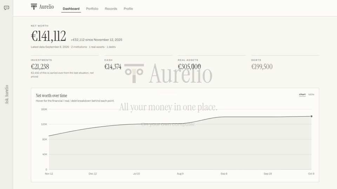Click the 160K y-axis label
Viewport: 337px width, 189px height.
pos(44,109)
